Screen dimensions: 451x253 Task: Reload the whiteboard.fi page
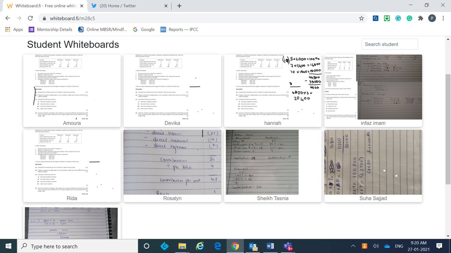[x=30, y=18]
